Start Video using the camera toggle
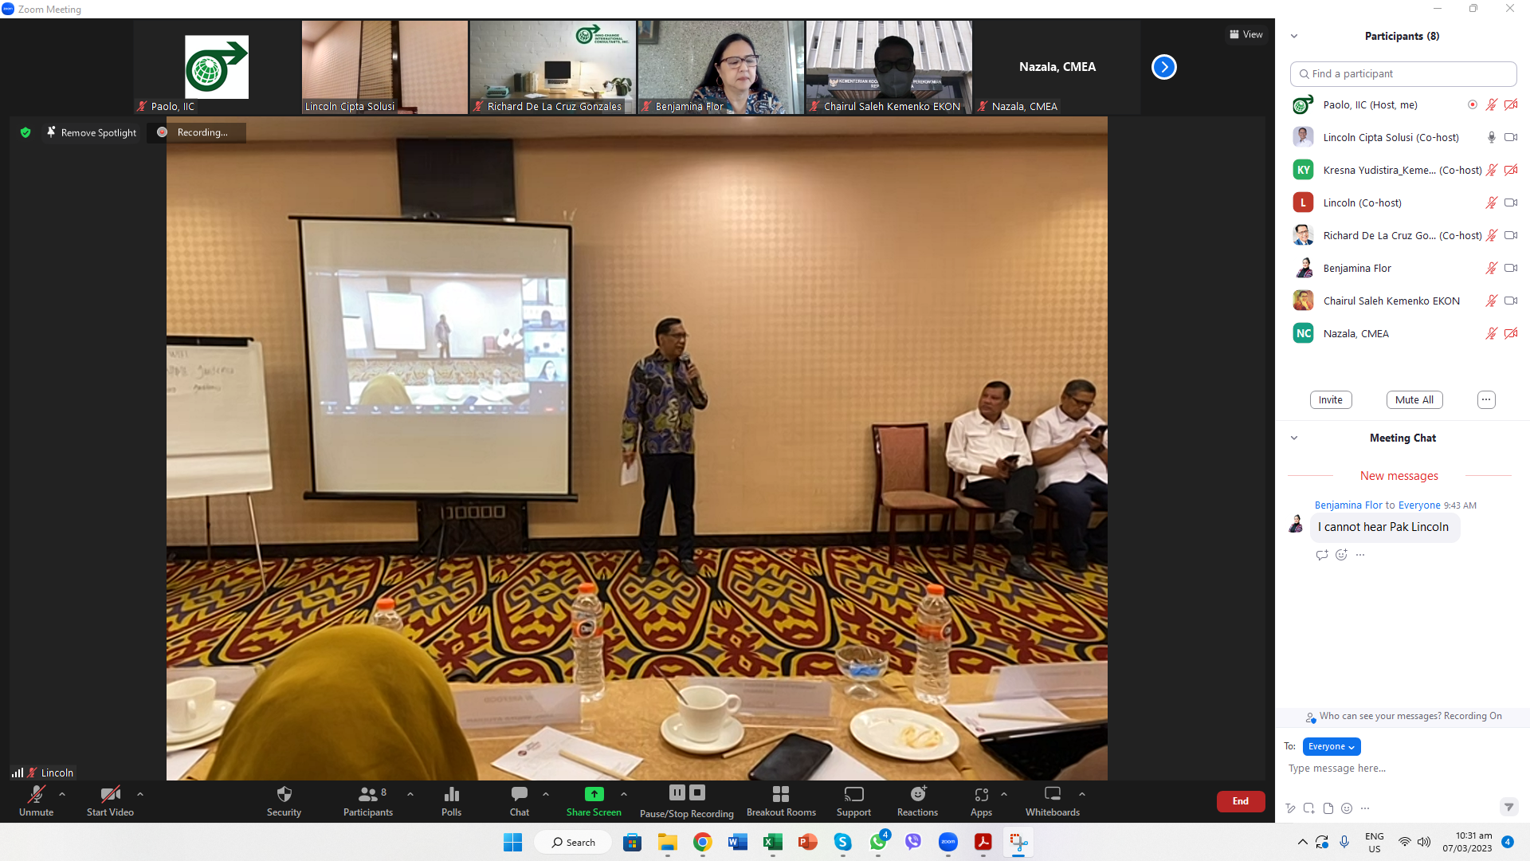Screen dimensions: 1530x861 pos(110,794)
